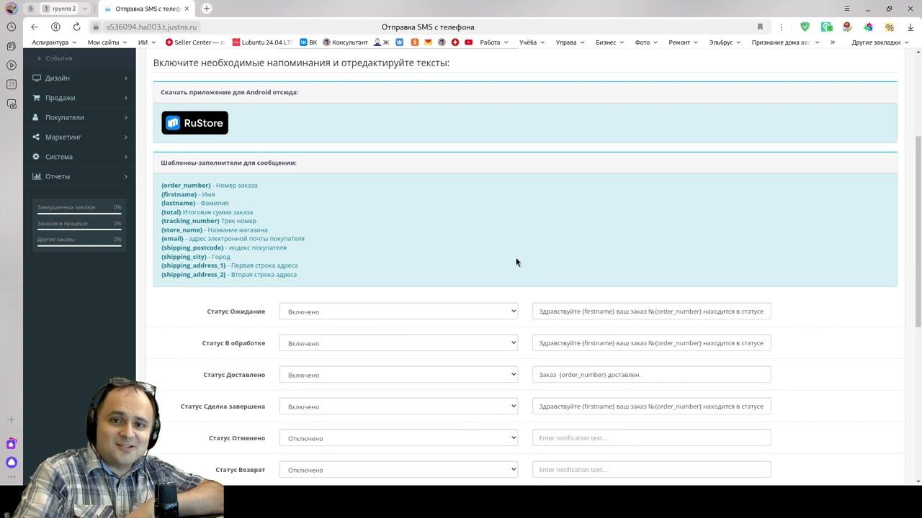
Task: Open the Дизайн menu in sidebar
Action: coord(79,78)
